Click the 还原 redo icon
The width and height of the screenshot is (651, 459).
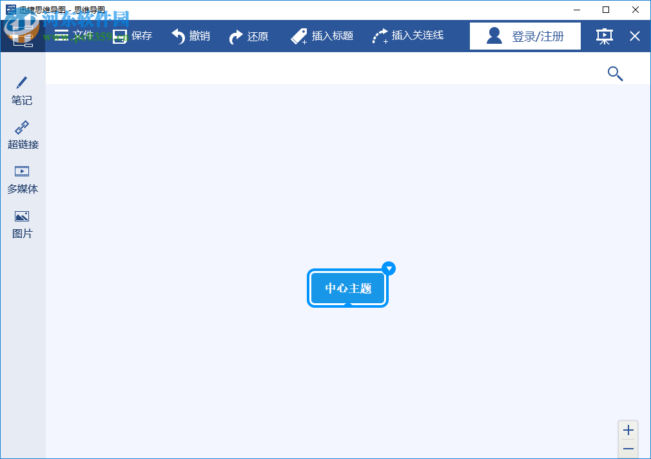coord(238,36)
